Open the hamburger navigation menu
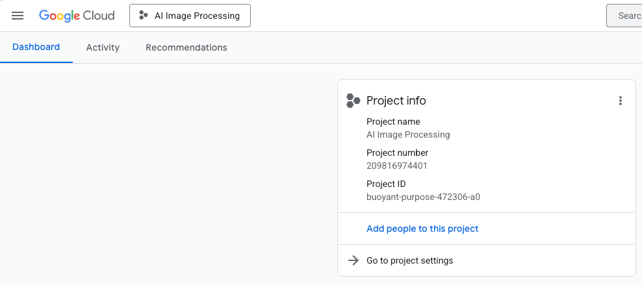The height and width of the screenshot is (285, 642). pyautogui.click(x=18, y=16)
